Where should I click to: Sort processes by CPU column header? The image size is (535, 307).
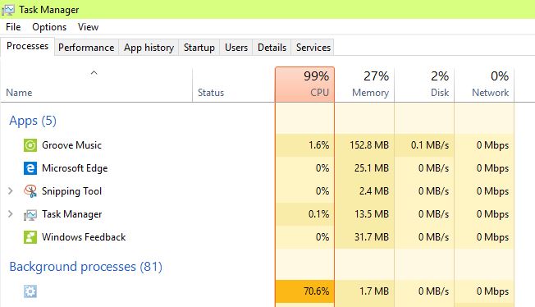tap(304, 85)
